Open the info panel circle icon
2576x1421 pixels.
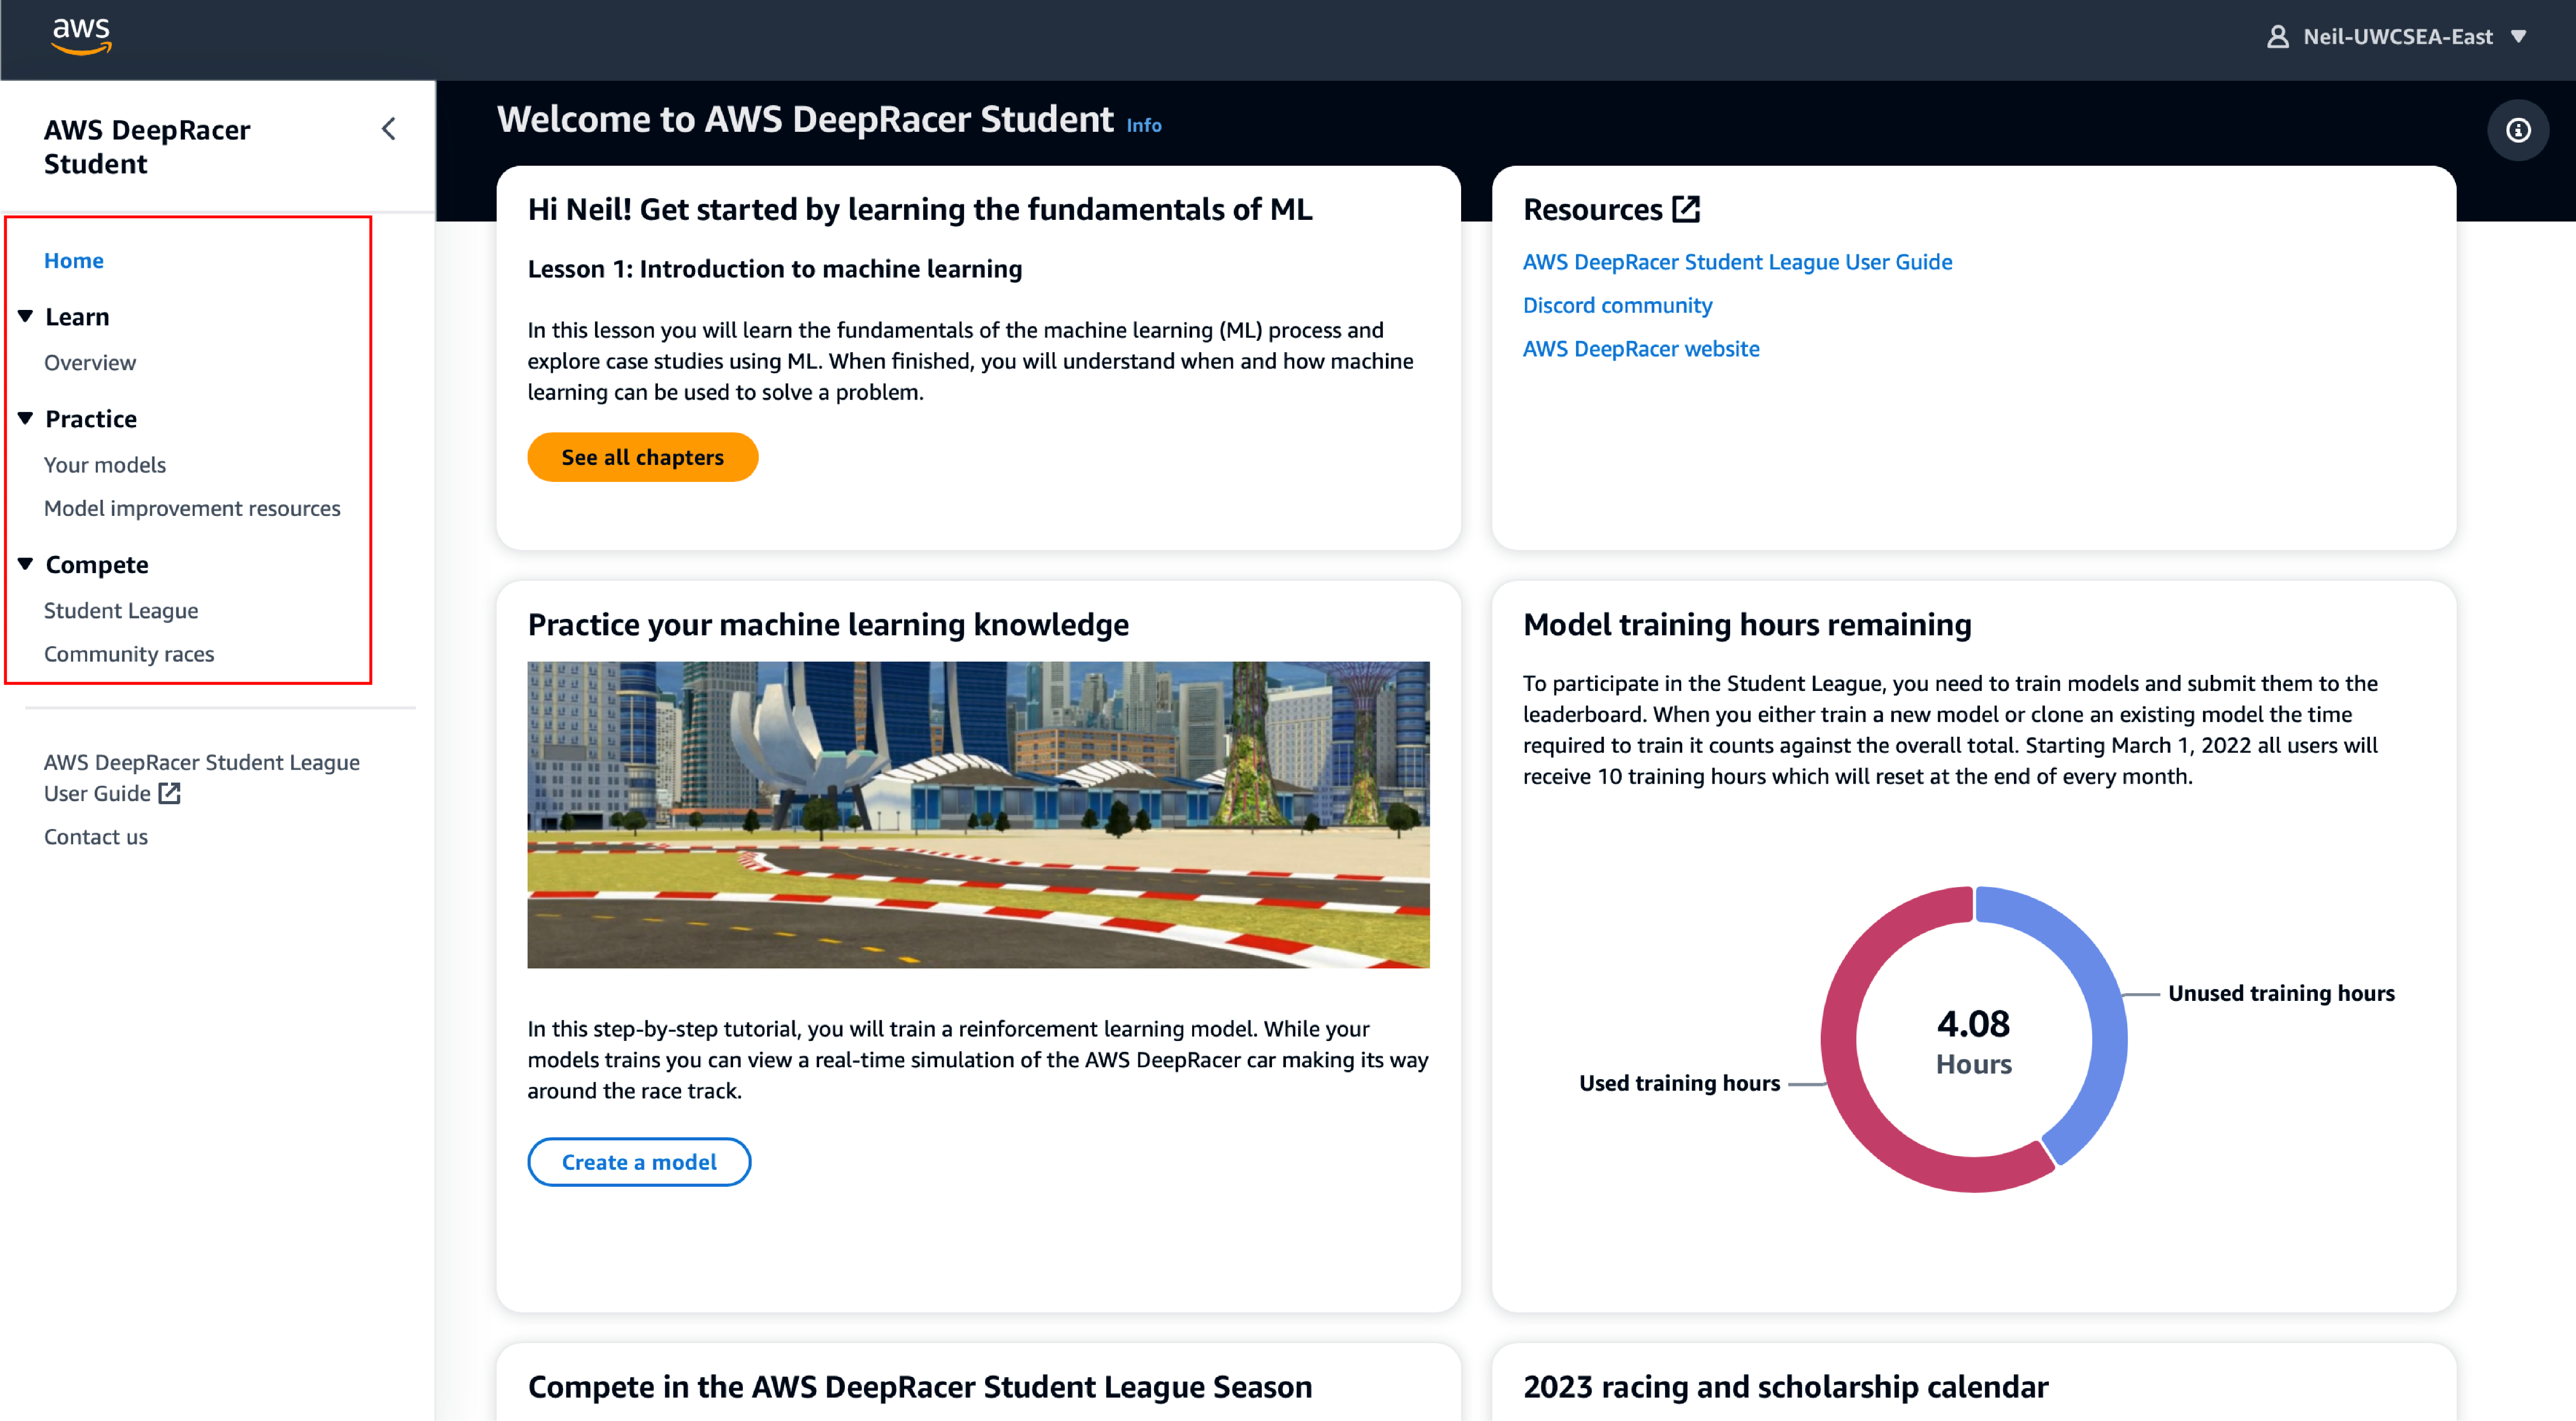click(2517, 130)
